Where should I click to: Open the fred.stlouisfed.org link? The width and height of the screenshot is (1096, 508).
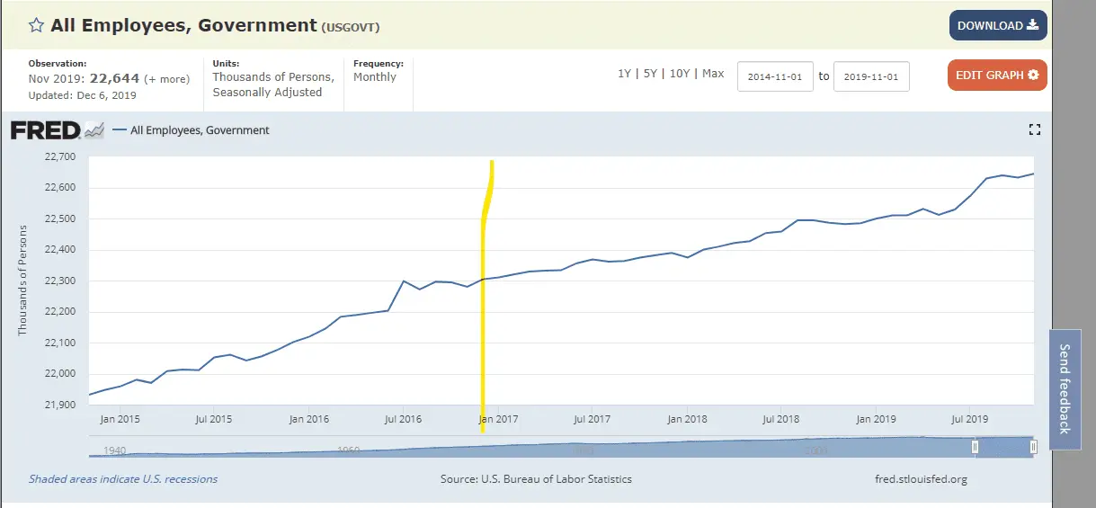pos(920,479)
